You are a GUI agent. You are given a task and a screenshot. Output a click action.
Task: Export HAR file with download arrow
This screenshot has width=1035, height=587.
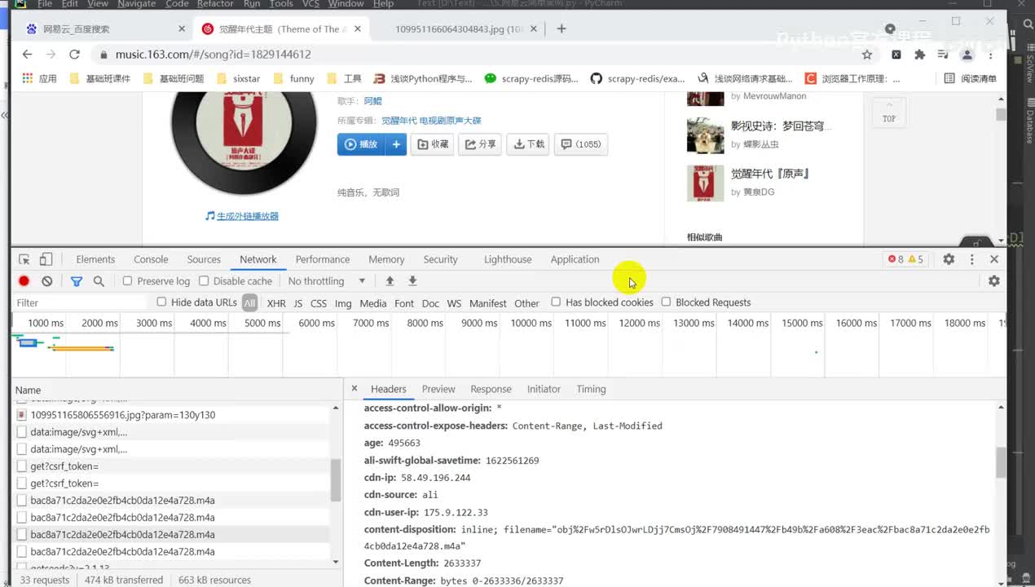[412, 281]
